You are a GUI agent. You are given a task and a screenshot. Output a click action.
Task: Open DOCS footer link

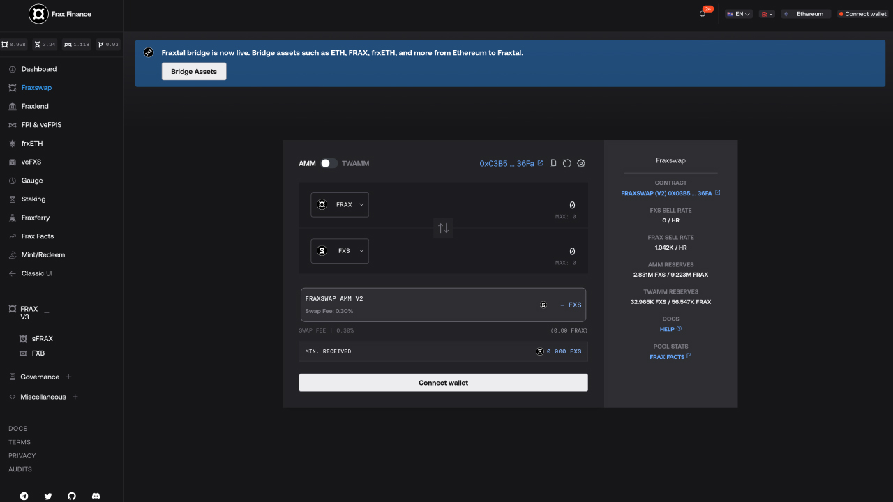18,428
